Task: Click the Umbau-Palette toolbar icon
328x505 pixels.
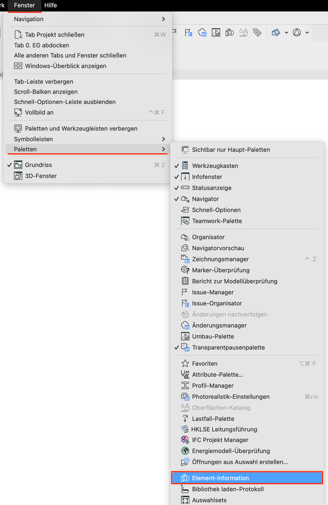Action: (x=216, y=32)
